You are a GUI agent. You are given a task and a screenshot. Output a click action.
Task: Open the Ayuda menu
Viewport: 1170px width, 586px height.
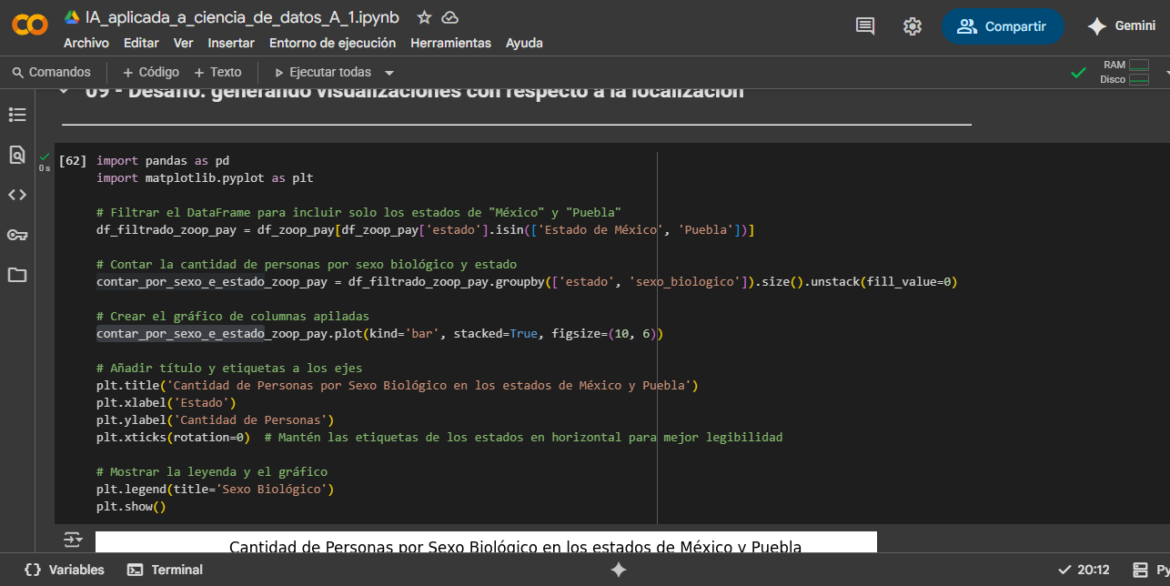point(524,43)
